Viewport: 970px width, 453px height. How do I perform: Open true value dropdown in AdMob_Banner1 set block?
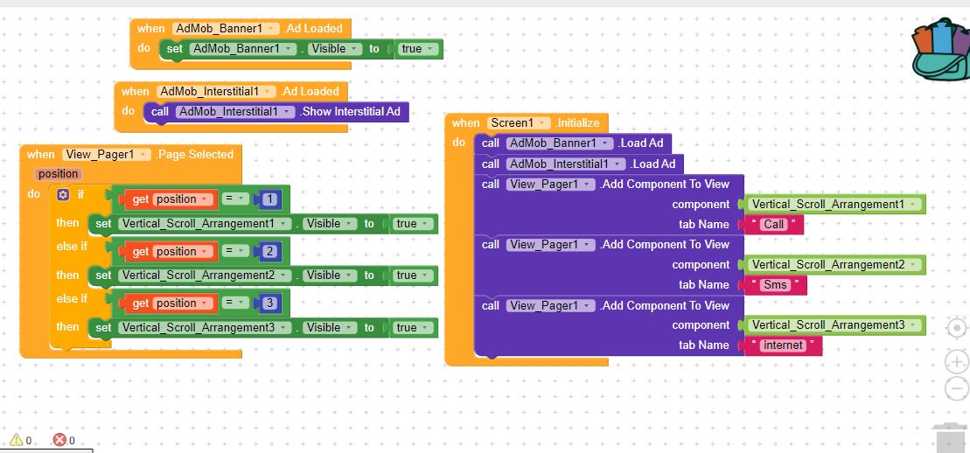point(417,49)
